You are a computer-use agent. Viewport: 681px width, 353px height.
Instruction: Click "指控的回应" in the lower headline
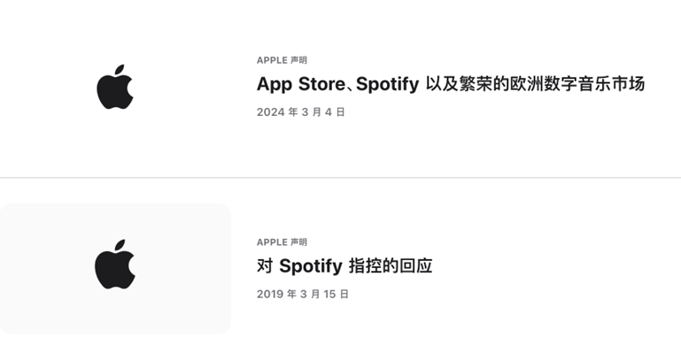pyautogui.click(x=391, y=265)
